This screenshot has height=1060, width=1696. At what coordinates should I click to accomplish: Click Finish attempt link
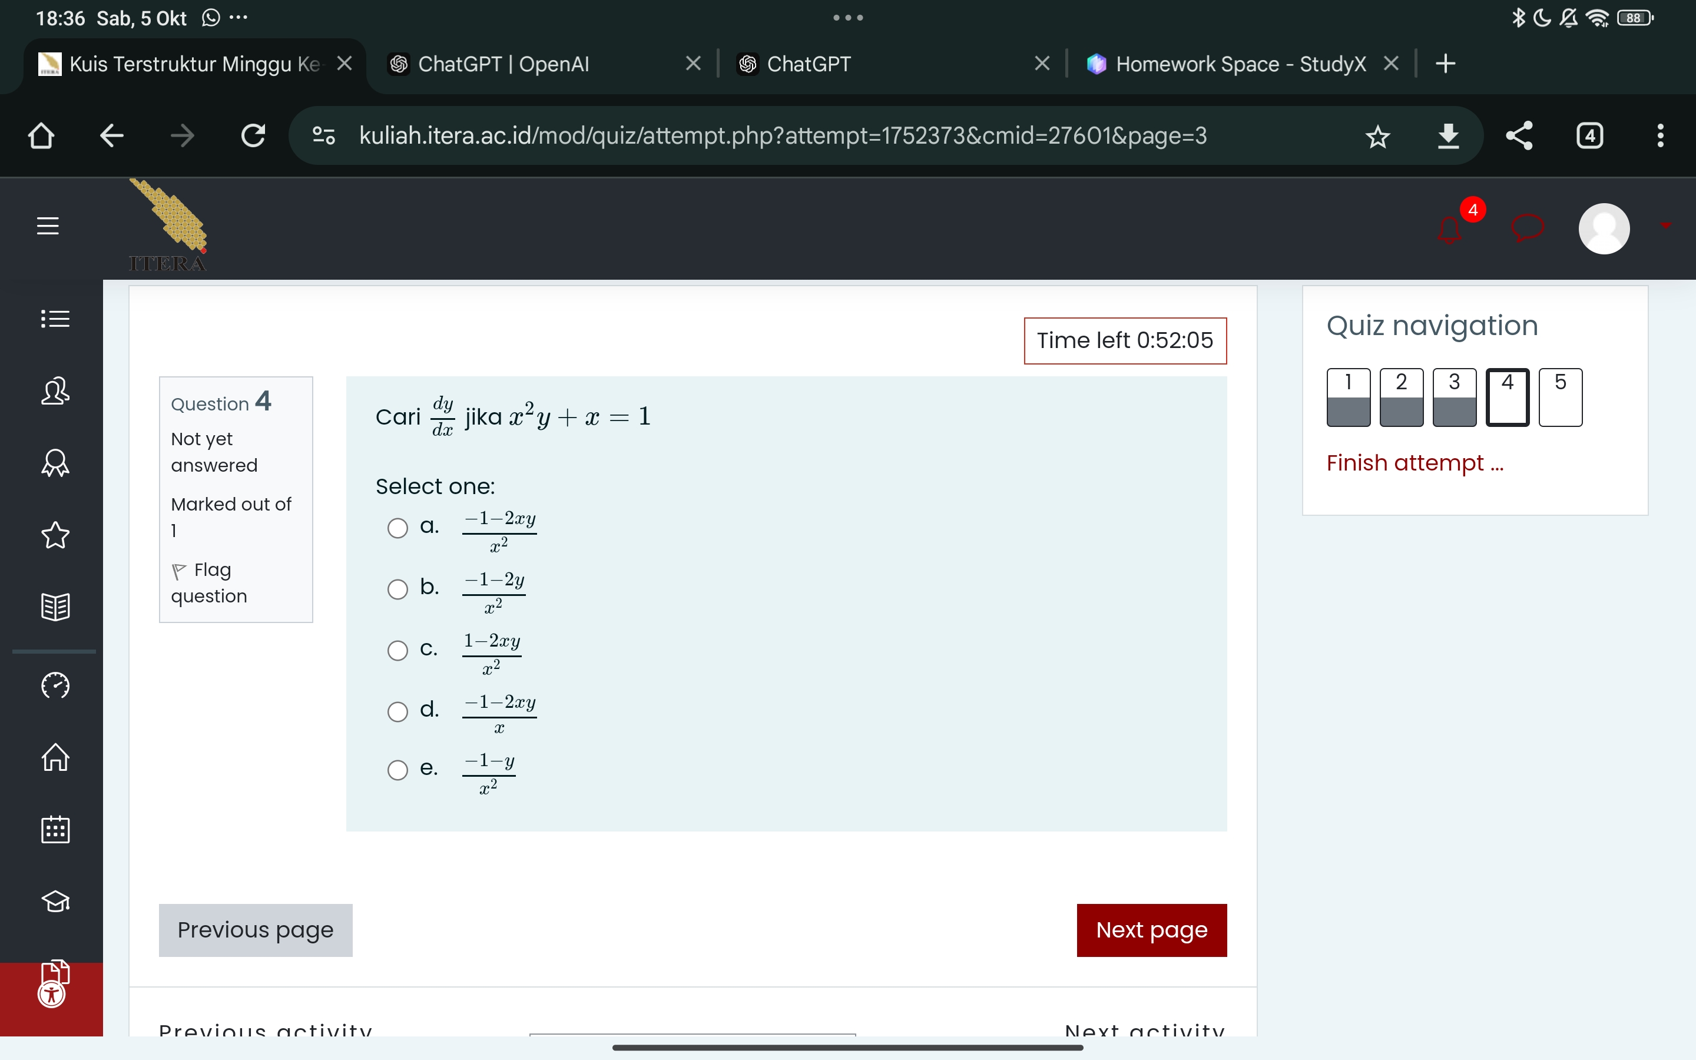[1414, 463]
